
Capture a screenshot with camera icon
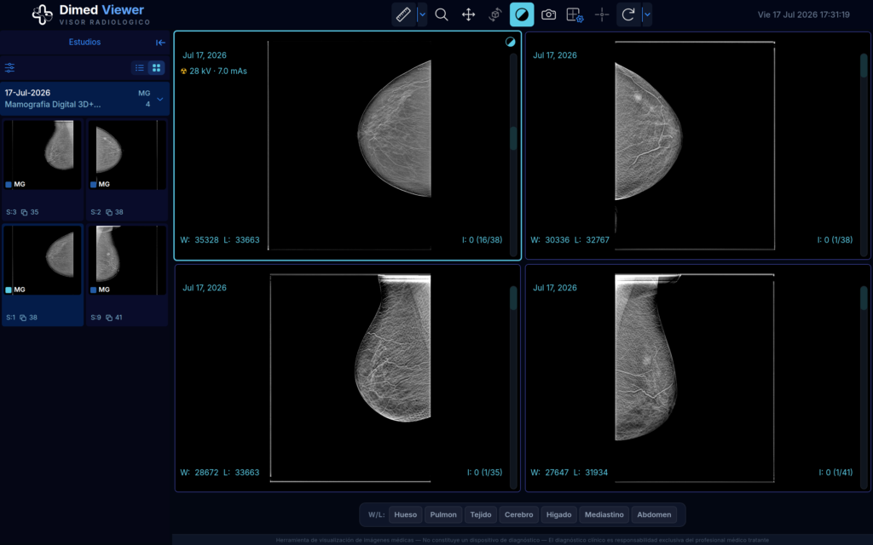(548, 14)
